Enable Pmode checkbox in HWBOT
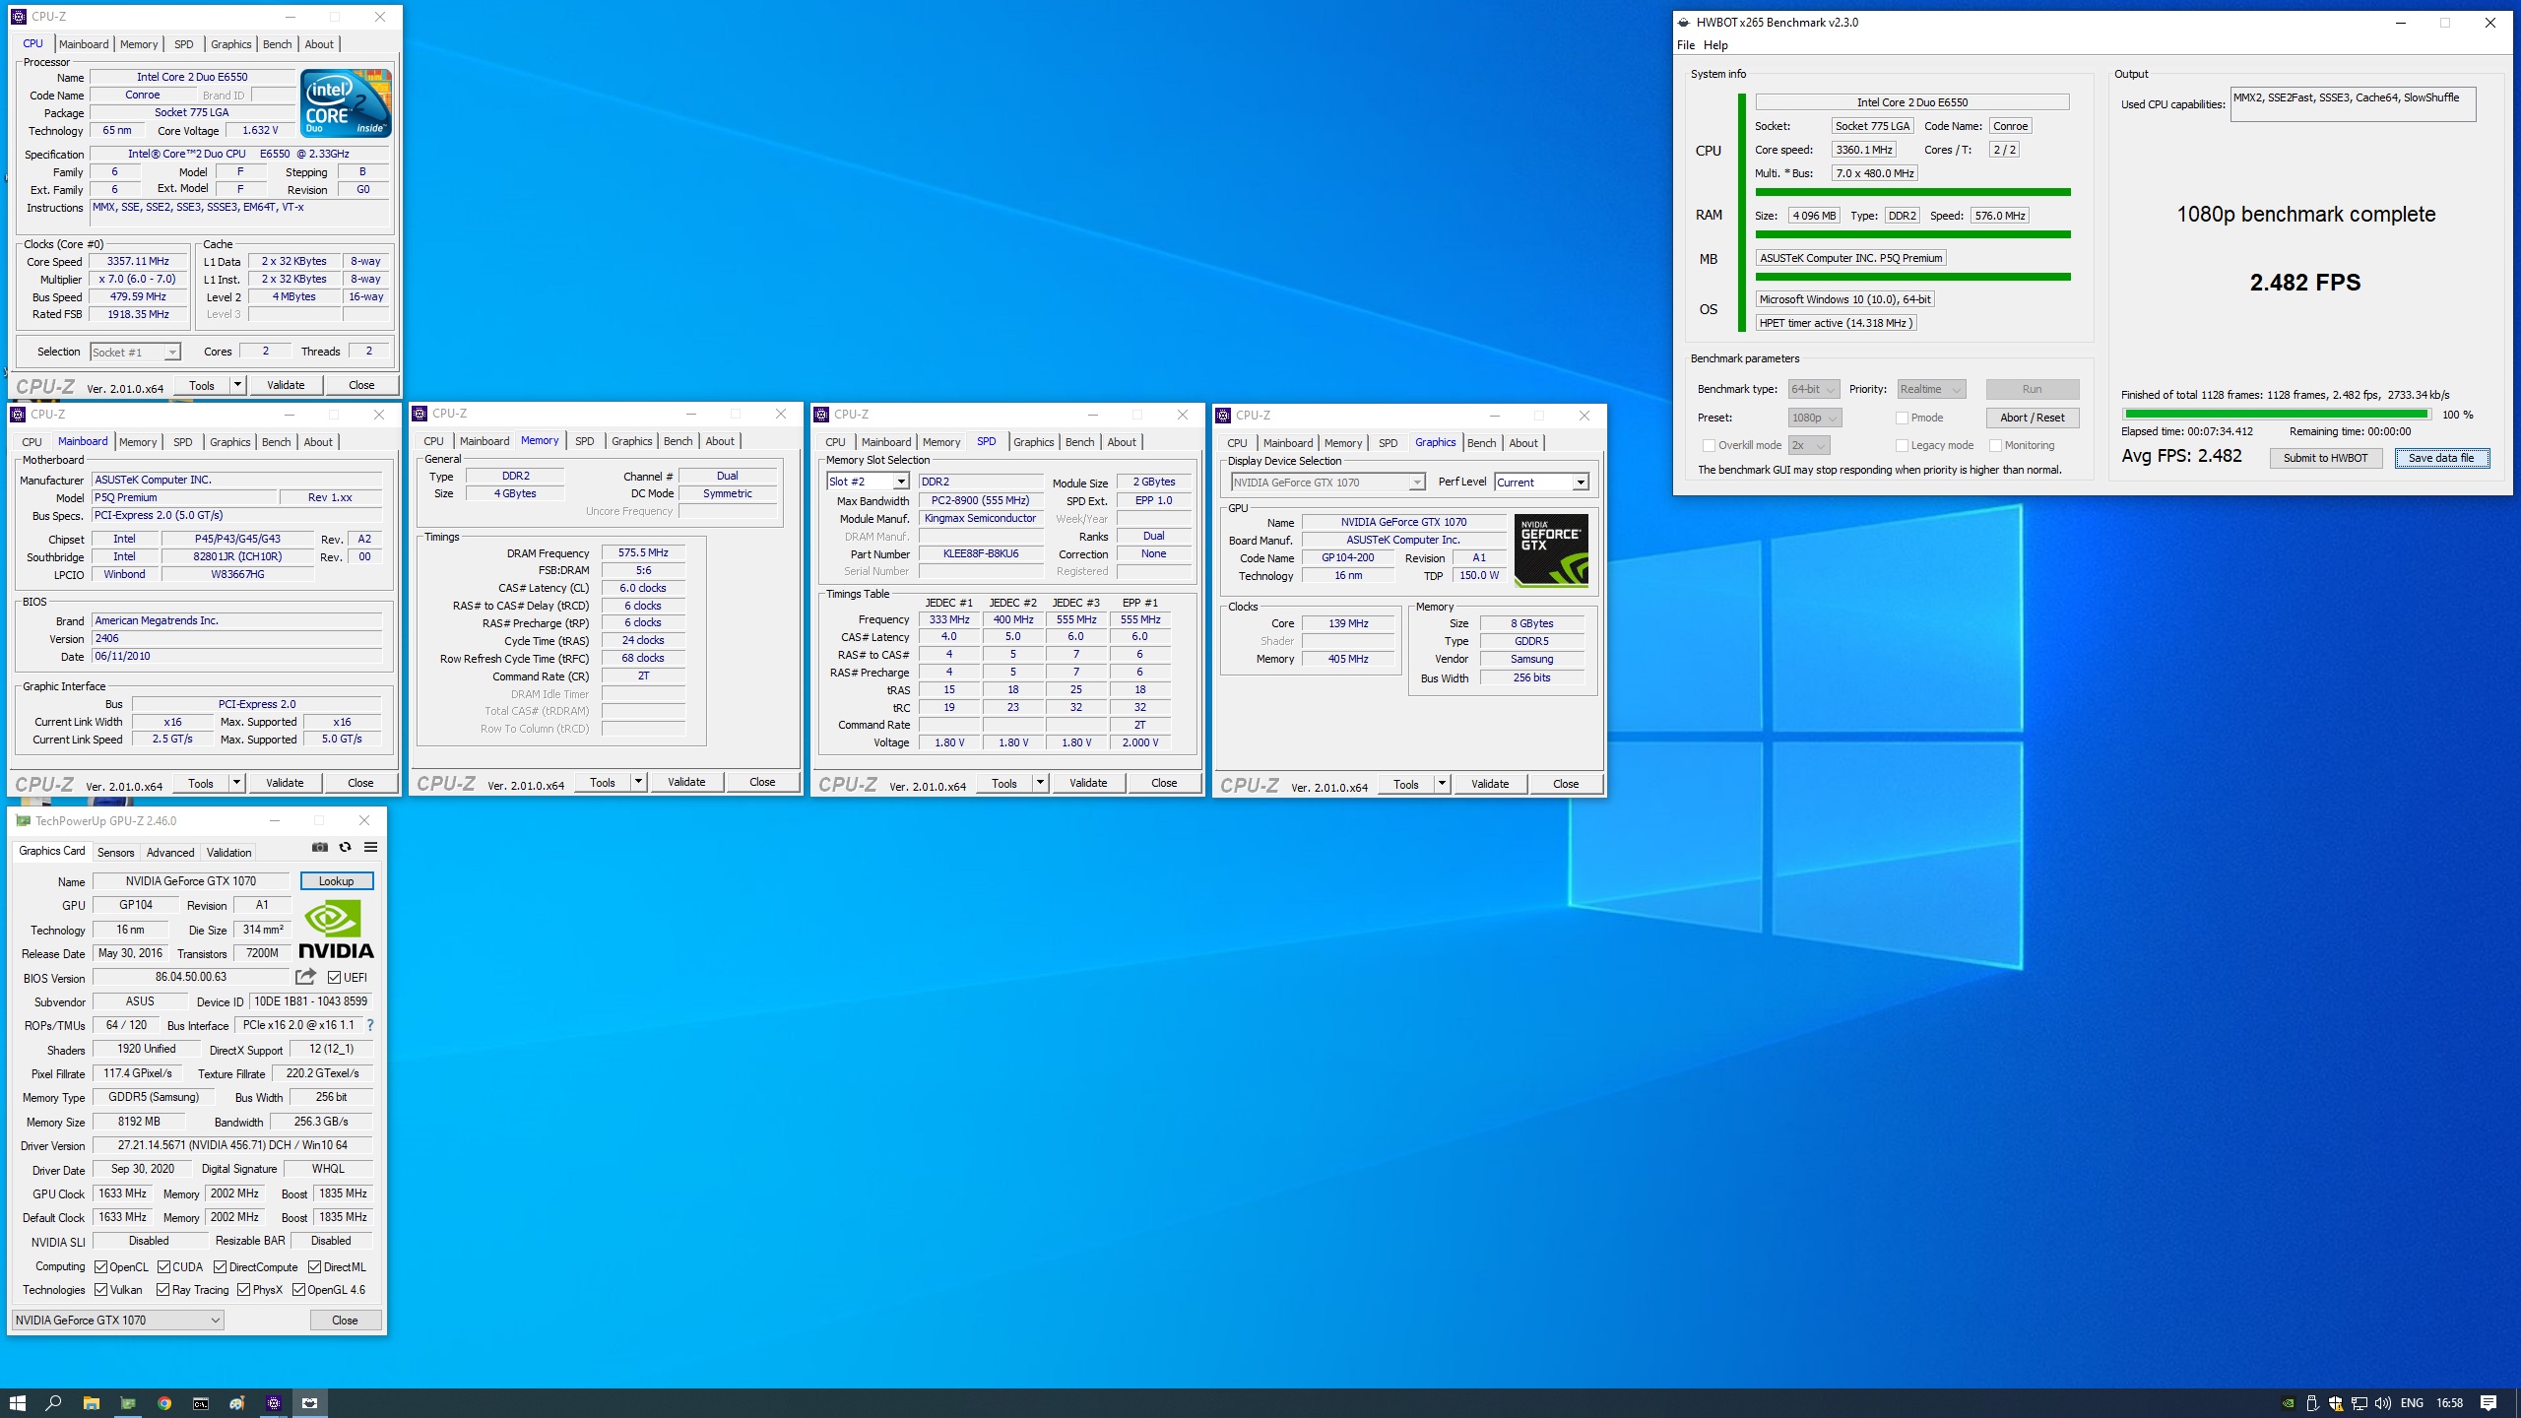The image size is (2521, 1418). pos(1903,418)
